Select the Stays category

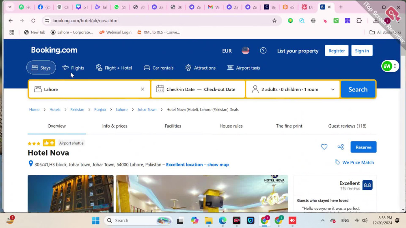pyautogui.click(x=41, y=68)
